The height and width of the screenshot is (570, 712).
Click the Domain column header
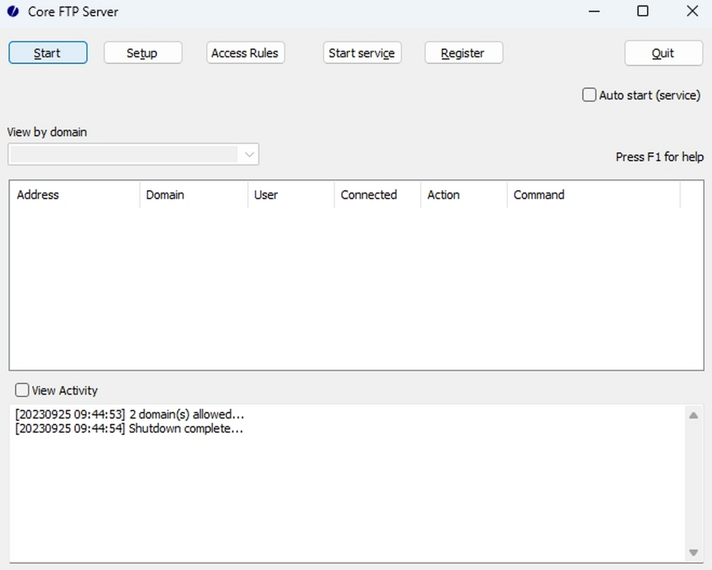tap(165, 195)
